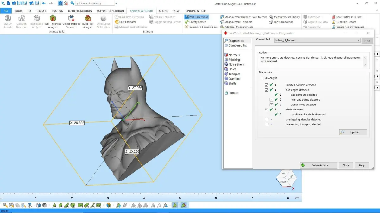Close the Fix Wizard with Close button
Screen dimensions: 380x213
tap(346, 165)
